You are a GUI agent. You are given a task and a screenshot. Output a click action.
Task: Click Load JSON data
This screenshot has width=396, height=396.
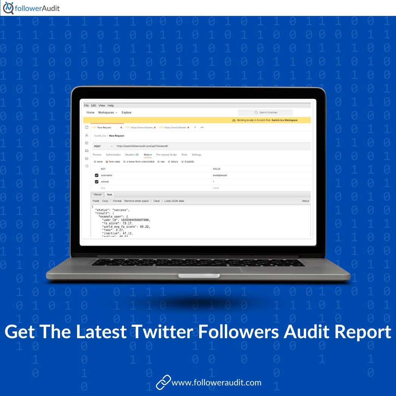point(174,201)
